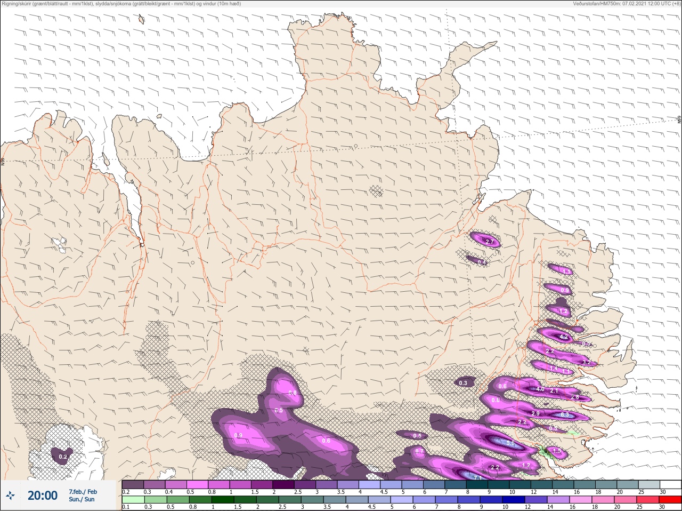Click the snow patch labelled 0.7

(x=419, y=451)
